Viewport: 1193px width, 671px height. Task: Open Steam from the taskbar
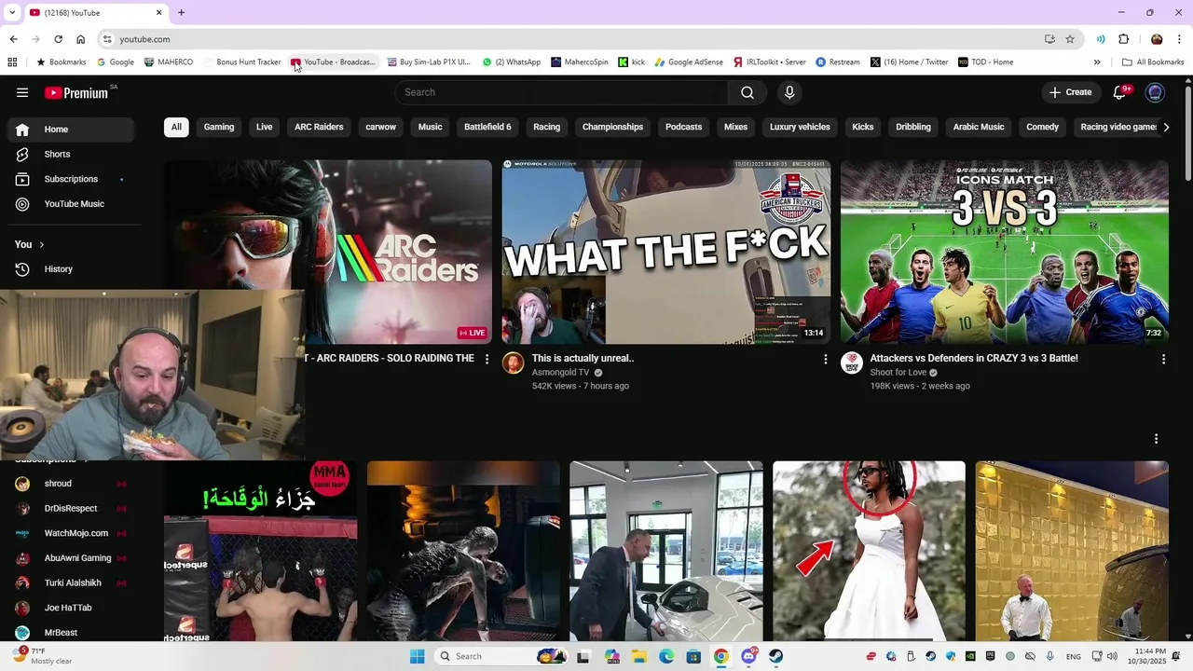[775, 656]
